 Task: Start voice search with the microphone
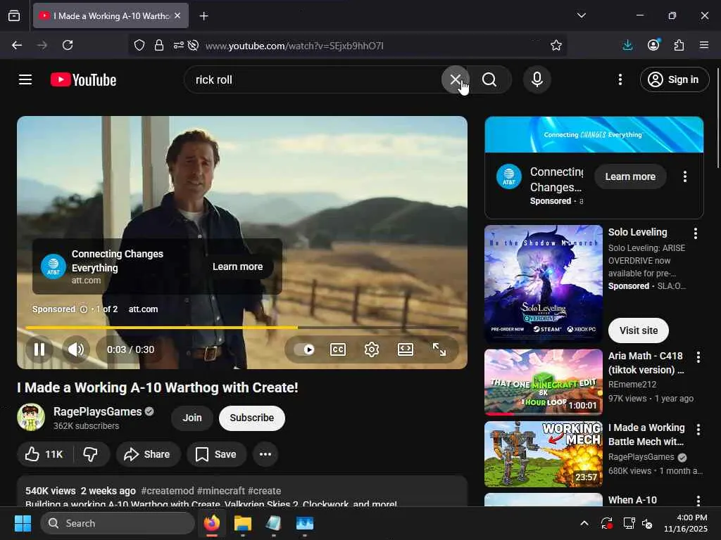point(537,79)
